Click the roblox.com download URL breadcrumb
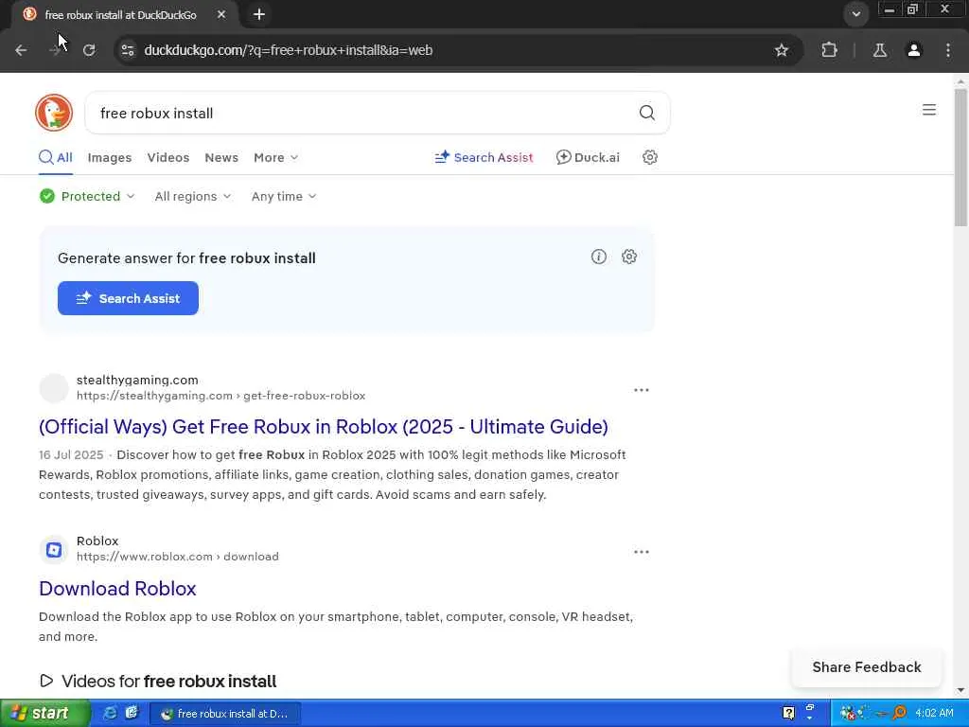 click(x=177, y=557)
